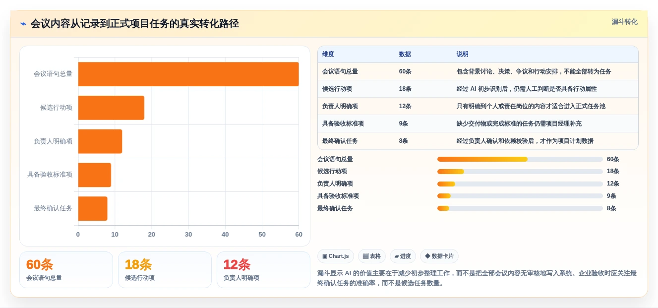
Task: Click the 最终确认任务 chart bar
Action: pyautogui.click(x=93, y=208)
